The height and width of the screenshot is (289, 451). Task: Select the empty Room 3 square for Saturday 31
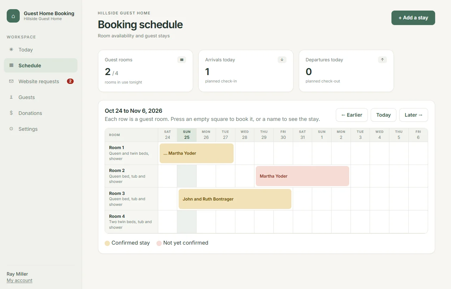(x=302, y=199)
